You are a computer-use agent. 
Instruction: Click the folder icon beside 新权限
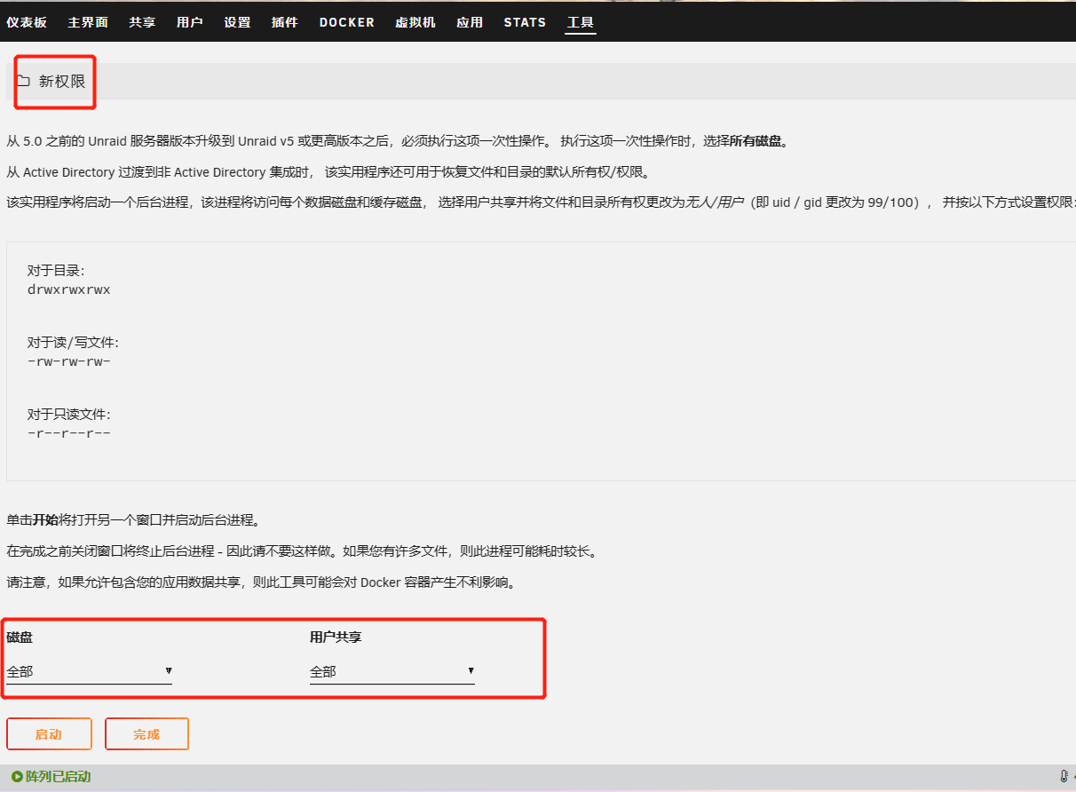[23, 81]
